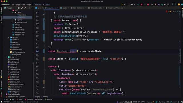Viewport: 183px width, 103px height.
Task: Open the Git tool window
Action: click(x=6, y=99)
